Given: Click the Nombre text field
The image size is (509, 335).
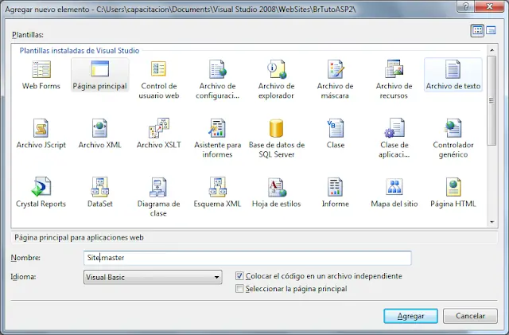Looking at the screenshot, I should point(247,258).
